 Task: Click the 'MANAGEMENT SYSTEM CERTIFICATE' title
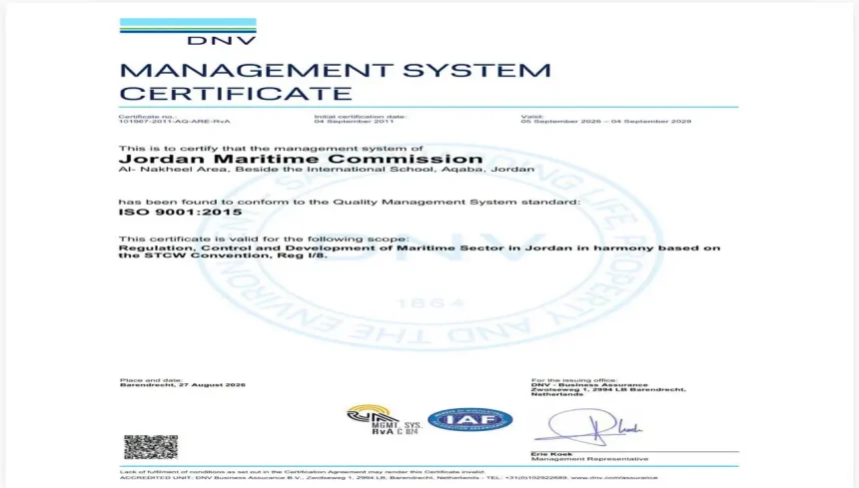(x=335, y=82)
